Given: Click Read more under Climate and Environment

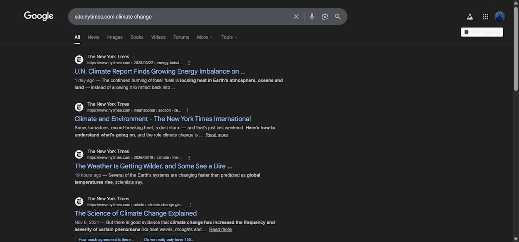Looking at the screenshot, I should [217, 135].
